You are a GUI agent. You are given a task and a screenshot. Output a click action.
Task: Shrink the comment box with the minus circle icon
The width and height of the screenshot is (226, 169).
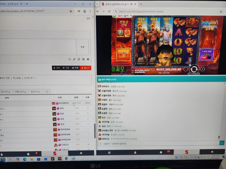pyautogui.click(x=88, y=59)
